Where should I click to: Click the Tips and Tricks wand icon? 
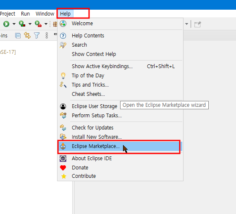[x=63, y=85]
